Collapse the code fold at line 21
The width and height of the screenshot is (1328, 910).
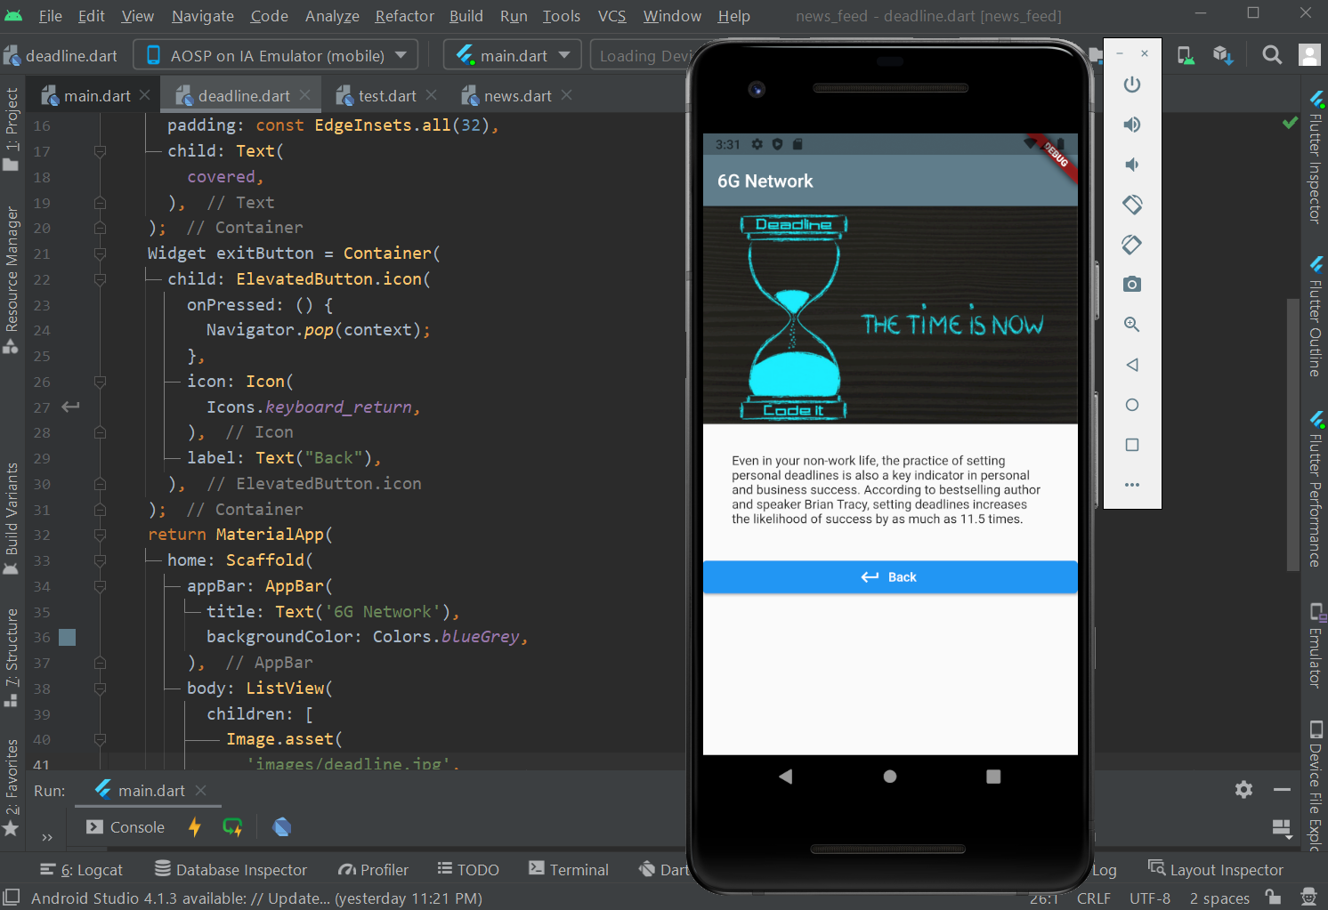click(100, 254)
